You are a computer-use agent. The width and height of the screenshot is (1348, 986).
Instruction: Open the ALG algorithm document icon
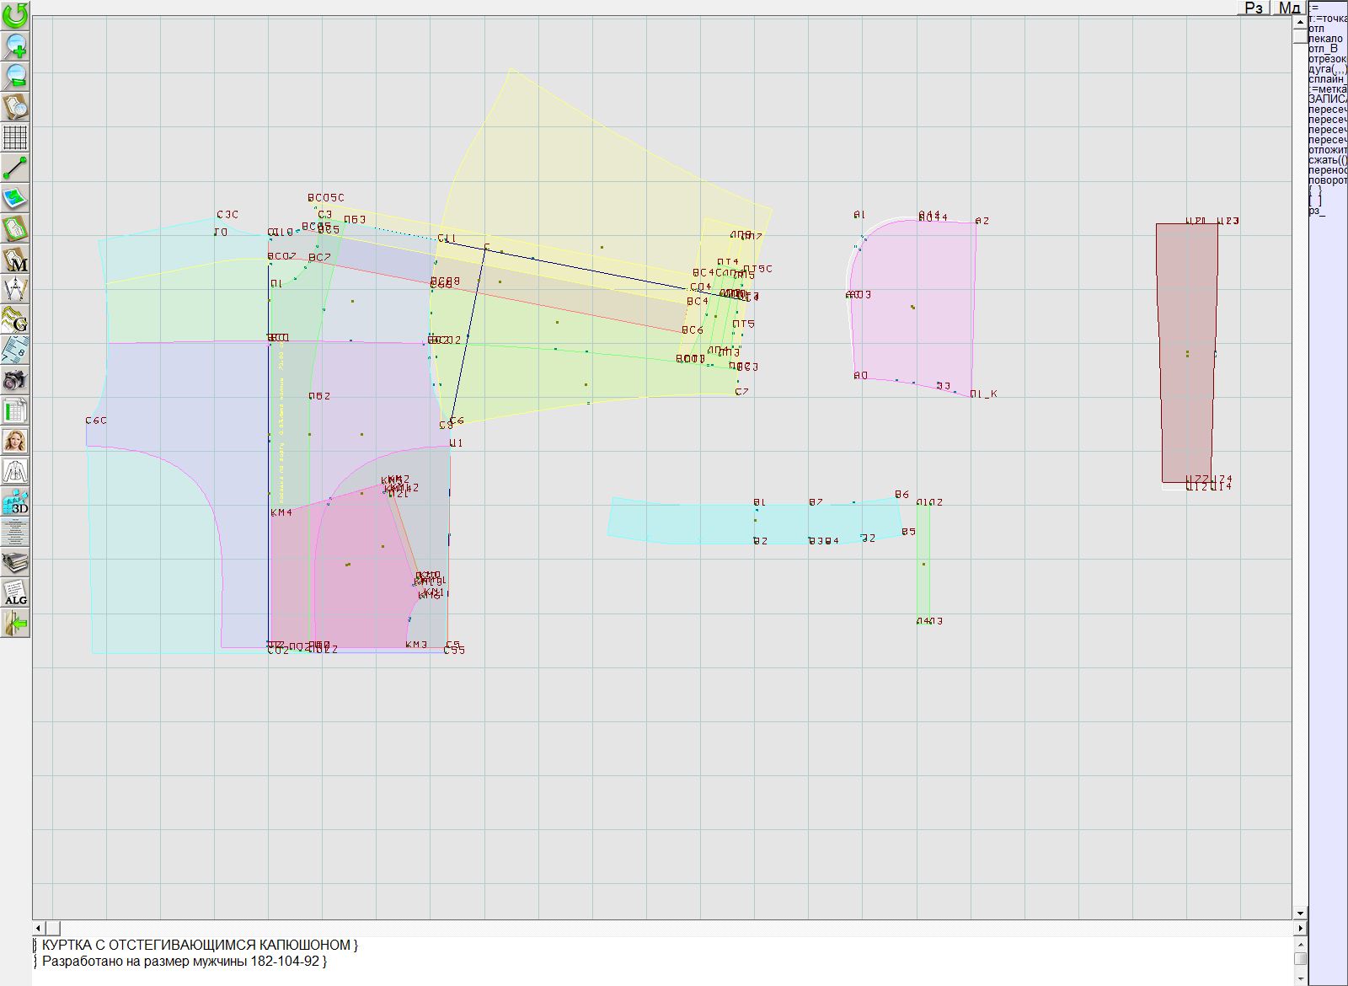tap(15, 593)
